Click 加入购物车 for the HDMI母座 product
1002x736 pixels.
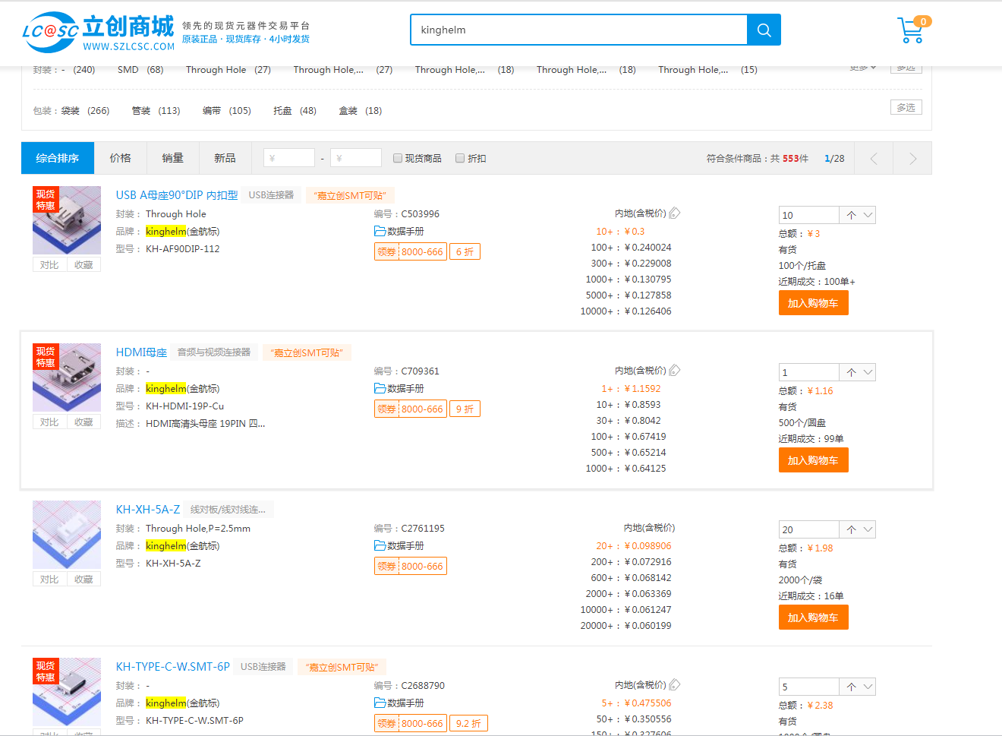813,460
